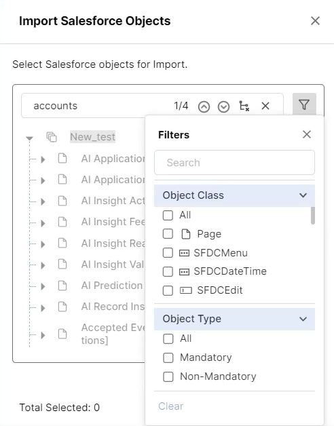Open the filter funnel icon
This screenshot has height=426, width=334.
pyautogui.click(x=304, y=104)
